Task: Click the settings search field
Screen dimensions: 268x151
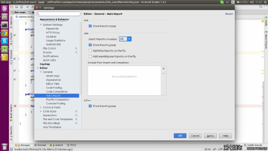Action: point(58,14)
